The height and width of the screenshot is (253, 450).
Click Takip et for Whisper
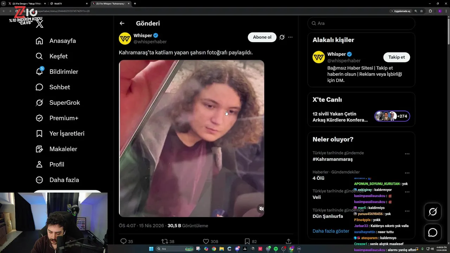click(397, 57)
